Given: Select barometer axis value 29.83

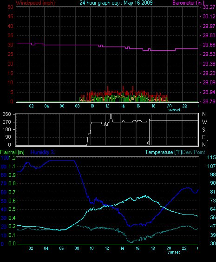Looking at the screenshot, I should click(209, 35).
